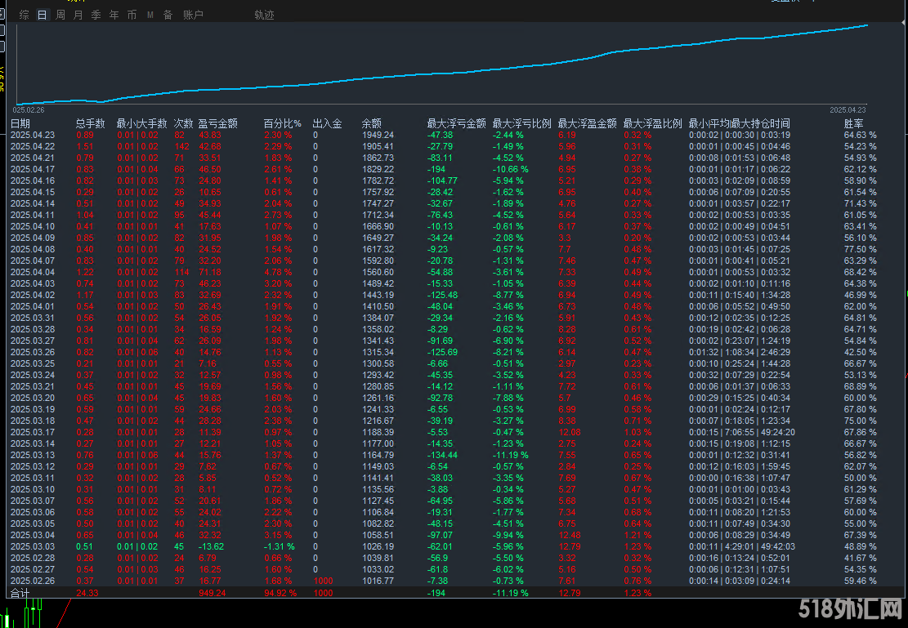Viewport: 908px width, 628px height.
Task: Switch to the 综 summary tab
Action: tap(25, 15)
